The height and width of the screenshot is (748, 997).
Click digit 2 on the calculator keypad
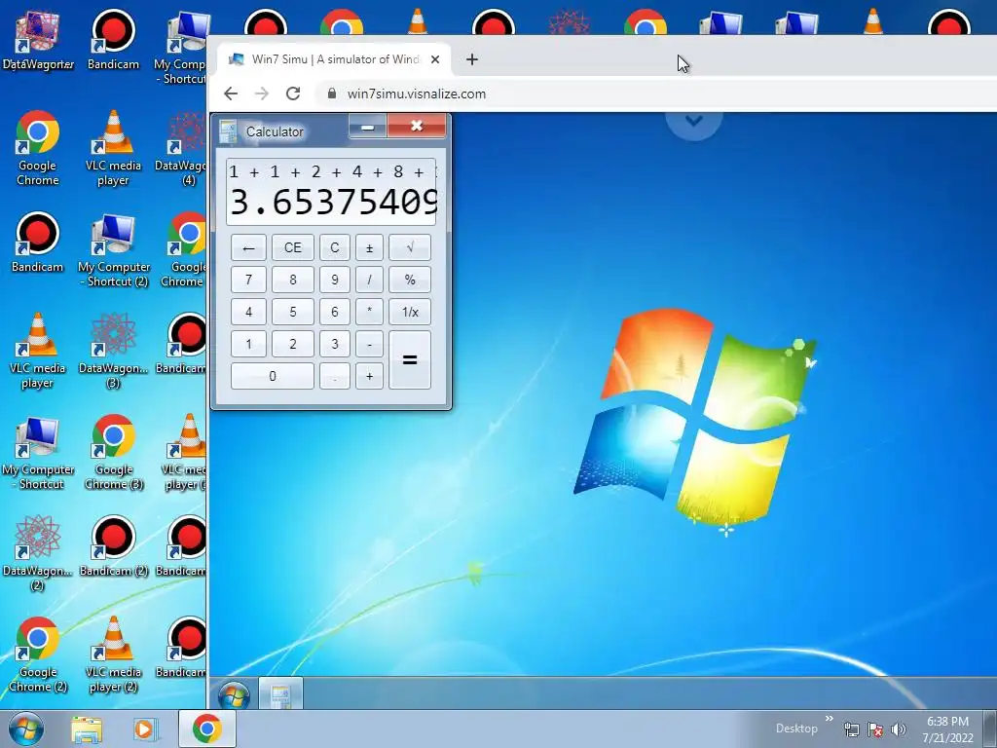click(292, 344)
